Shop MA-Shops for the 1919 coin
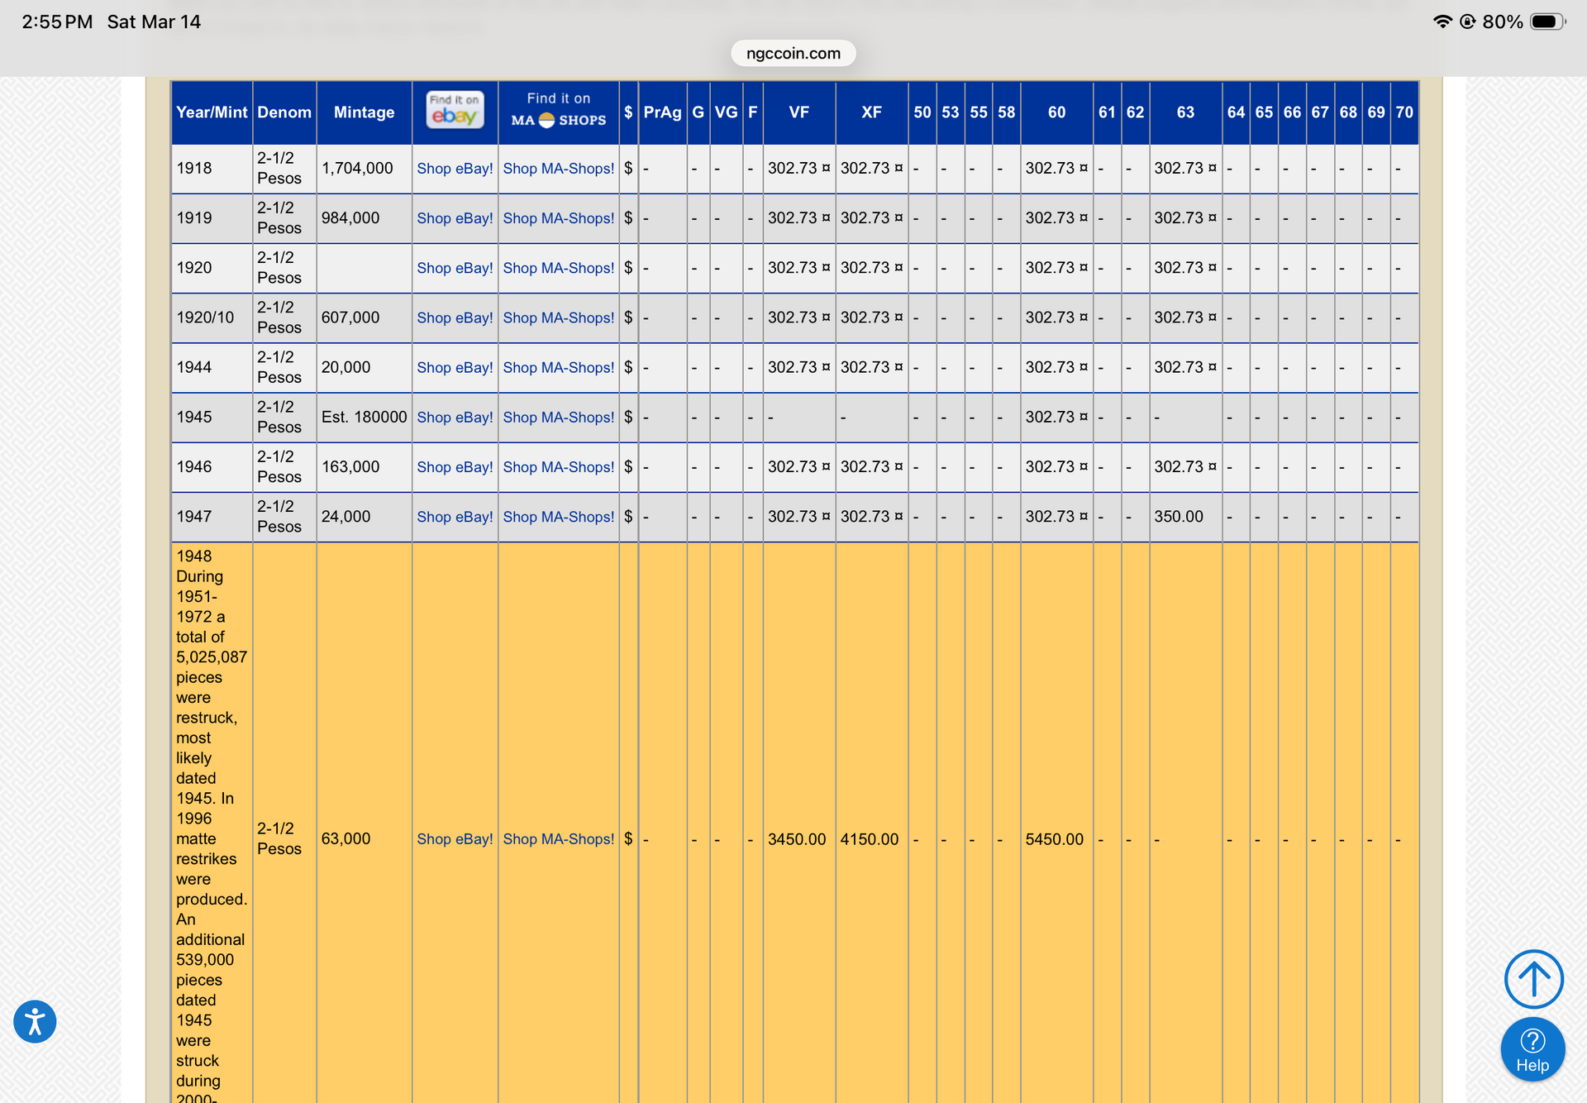This screenshot has height=1103, width=1587. (558, 218)
